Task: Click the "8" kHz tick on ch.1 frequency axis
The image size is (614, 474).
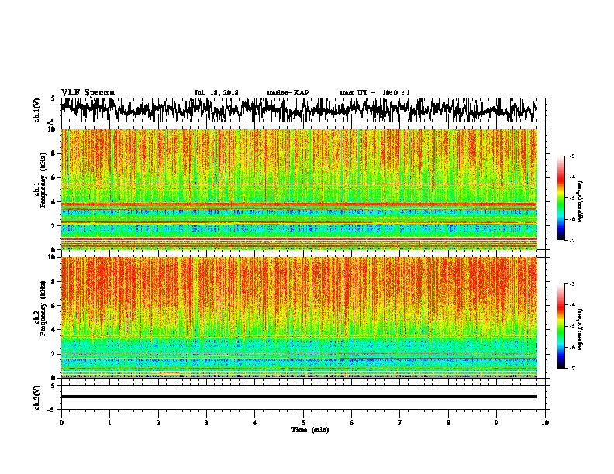Action: [53, 153]
